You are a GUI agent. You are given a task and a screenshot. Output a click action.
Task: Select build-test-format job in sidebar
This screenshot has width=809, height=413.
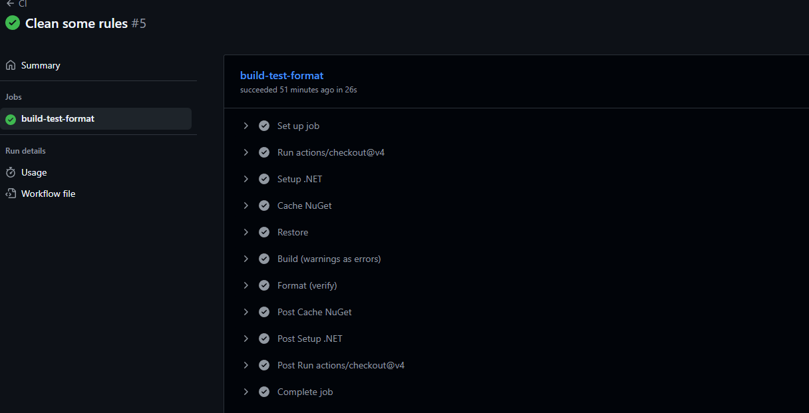coord(58,119)
